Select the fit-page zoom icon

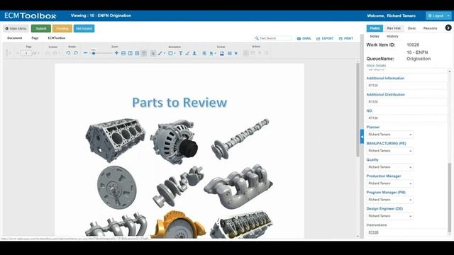pos(137,53)
